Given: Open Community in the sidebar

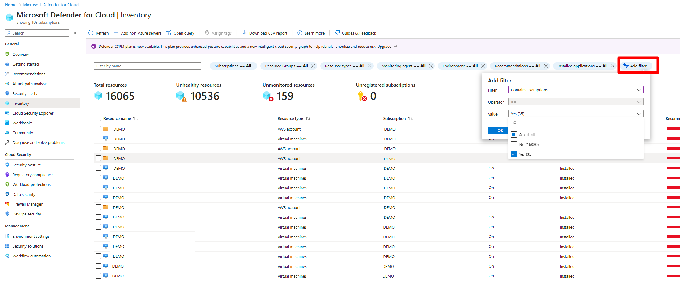Looking at the screenshot, I should (23, 133).
